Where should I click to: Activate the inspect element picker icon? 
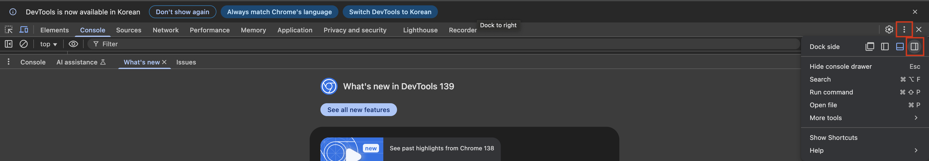click(x=9, y=30)
